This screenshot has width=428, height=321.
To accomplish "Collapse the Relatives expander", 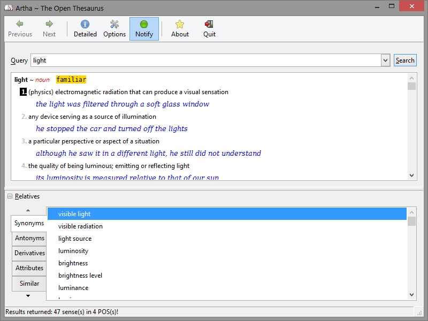I will pos(10,196).
